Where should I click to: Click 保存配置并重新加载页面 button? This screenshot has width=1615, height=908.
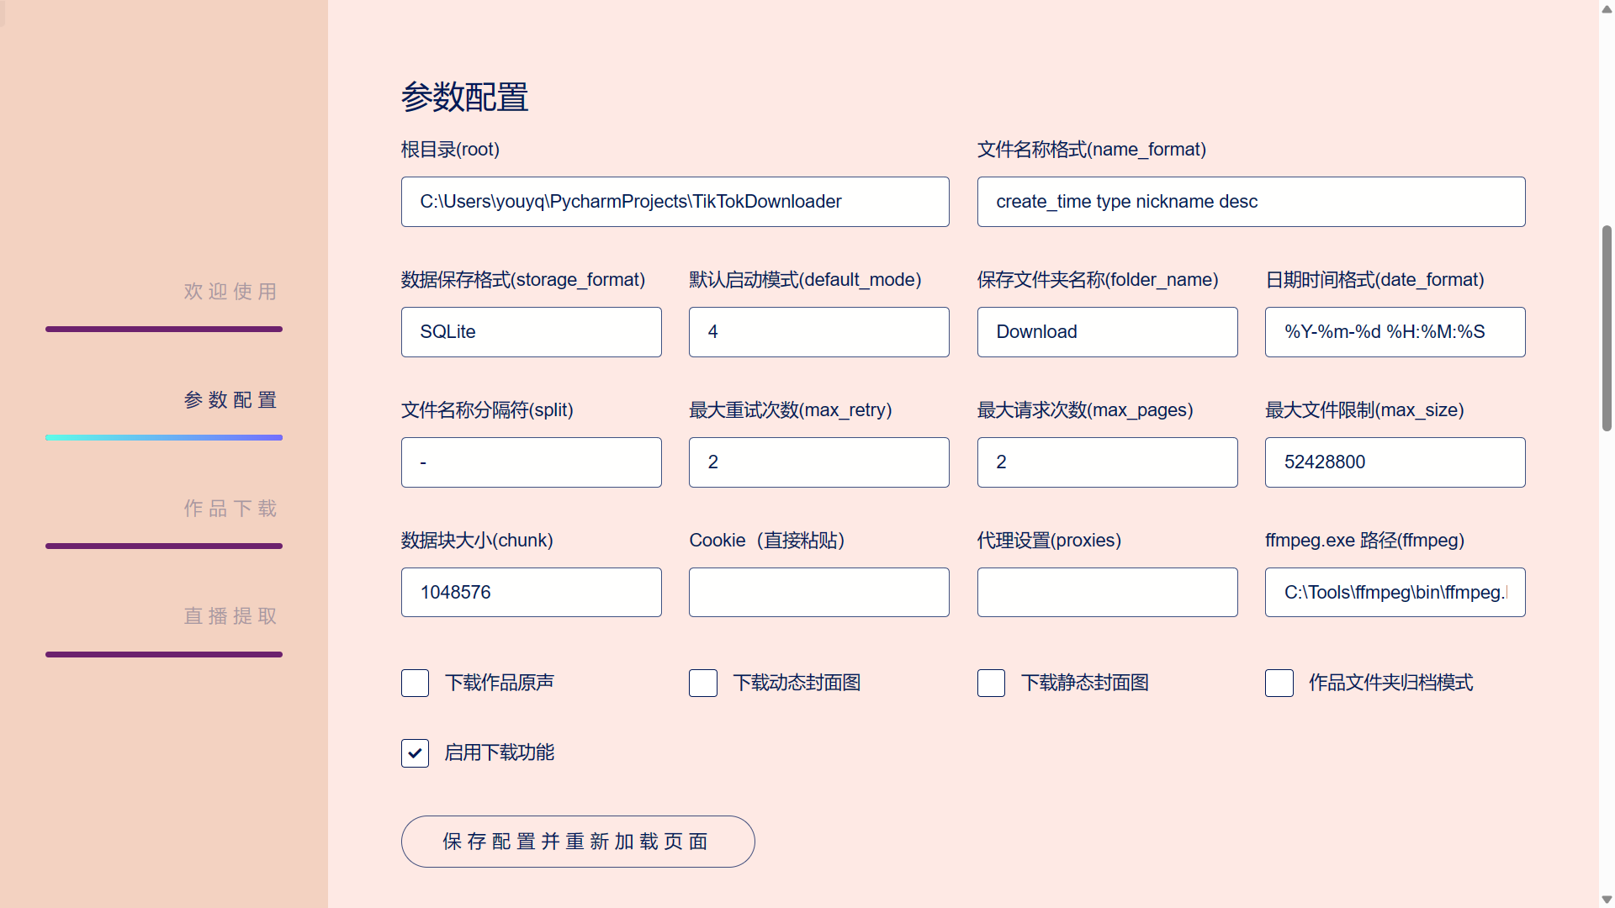click(x=577, y=841)
